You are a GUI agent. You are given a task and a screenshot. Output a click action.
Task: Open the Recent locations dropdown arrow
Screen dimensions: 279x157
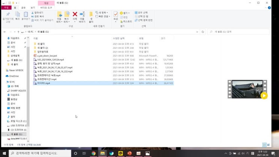(x=15, y=32)
